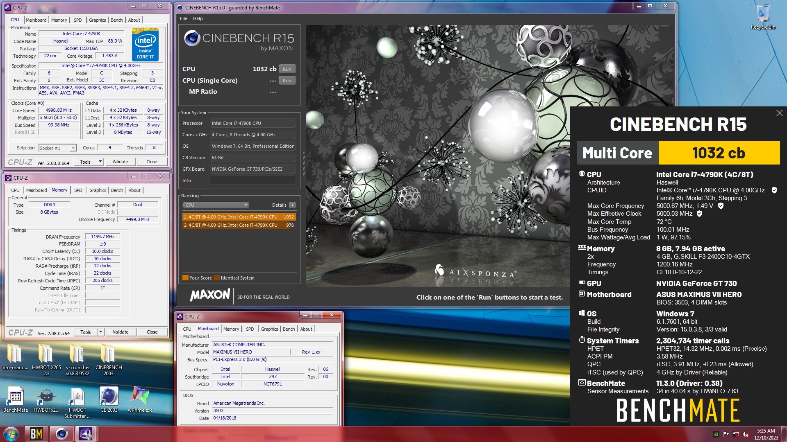Screen dimensions: 787x442
Task: Expand Tools arrow in Memory CPU-Z window
Action: (x=100, y=332)
